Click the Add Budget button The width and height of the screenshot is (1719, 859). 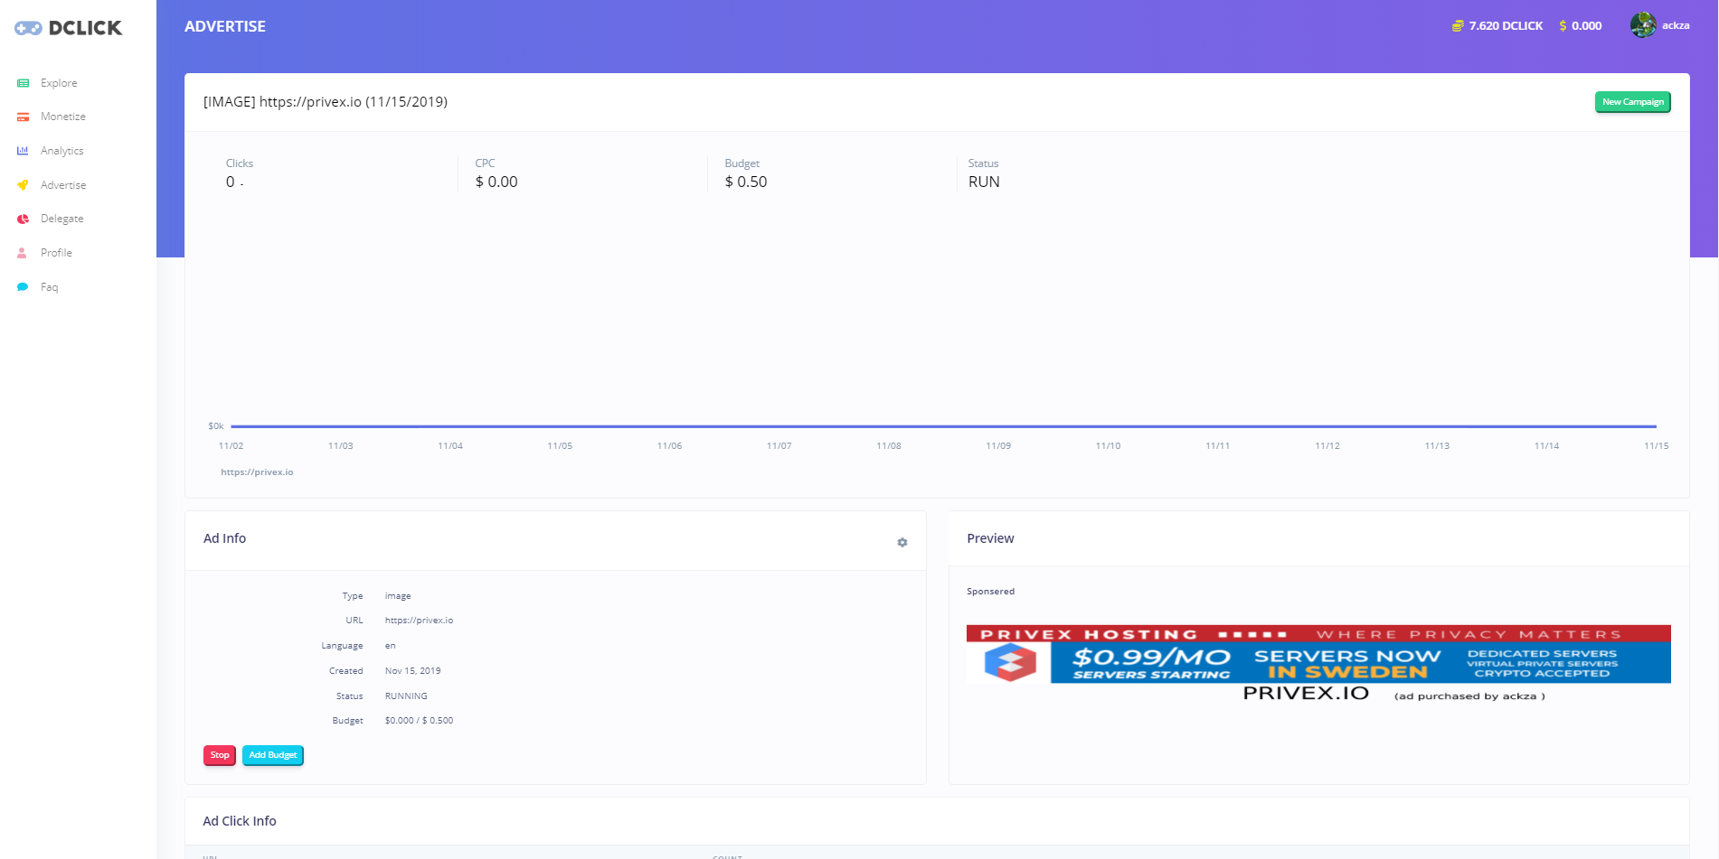pos(272,755)
